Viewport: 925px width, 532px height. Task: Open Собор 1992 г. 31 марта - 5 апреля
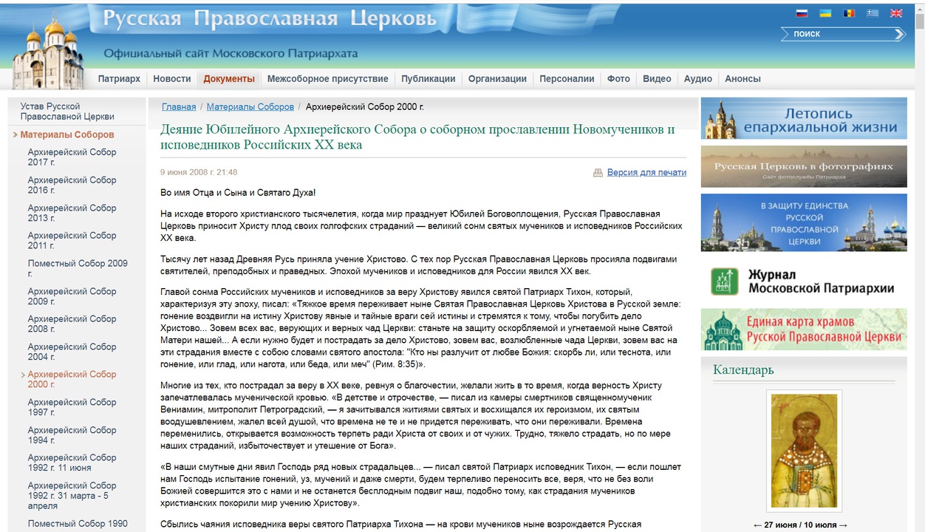coord(72,496)
